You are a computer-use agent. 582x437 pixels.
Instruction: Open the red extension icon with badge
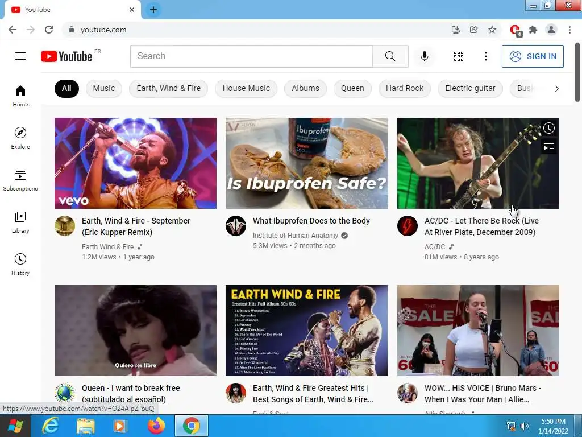(516, 31)
